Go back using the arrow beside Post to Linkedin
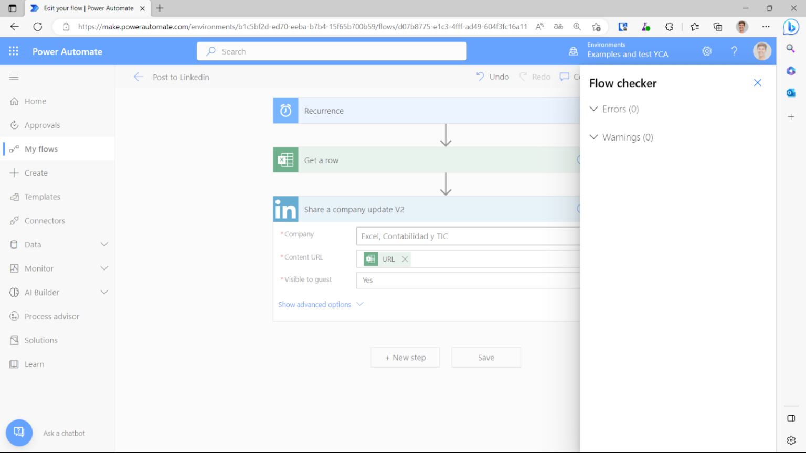The image size is (806, 453). tap(139, 77)
